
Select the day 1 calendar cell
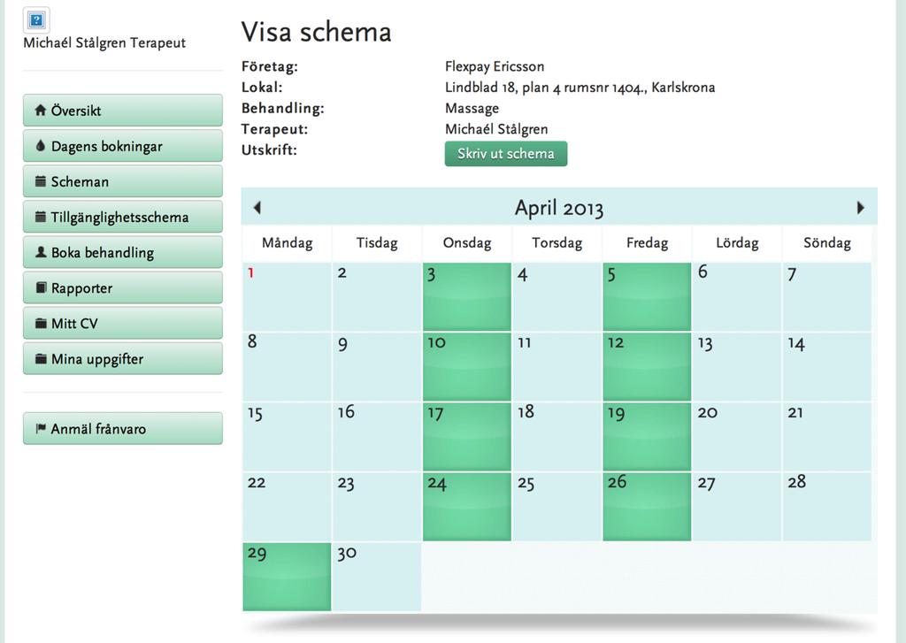coord(287,297)
